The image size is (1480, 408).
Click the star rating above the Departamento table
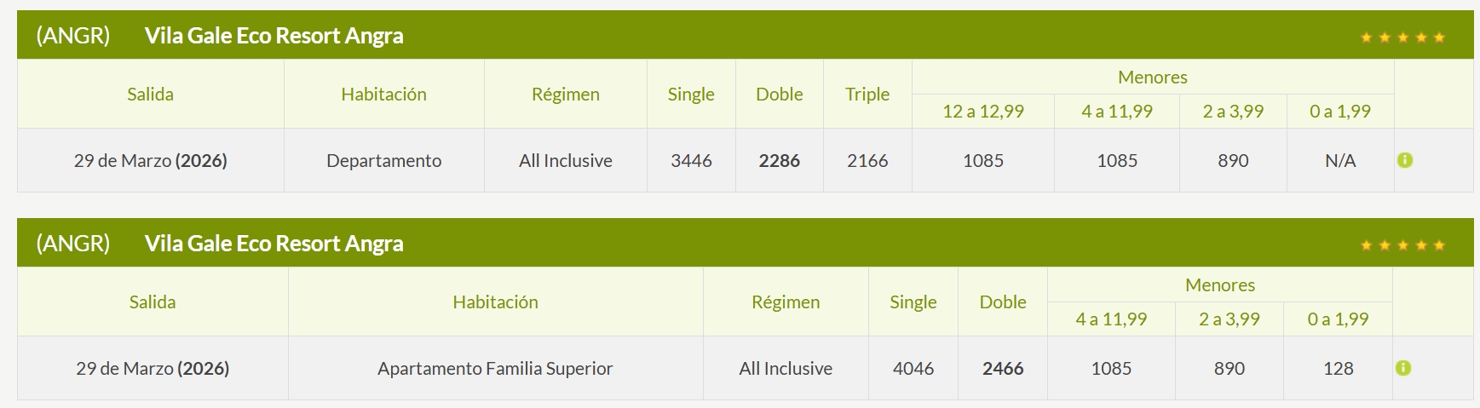coord(1402,37)
